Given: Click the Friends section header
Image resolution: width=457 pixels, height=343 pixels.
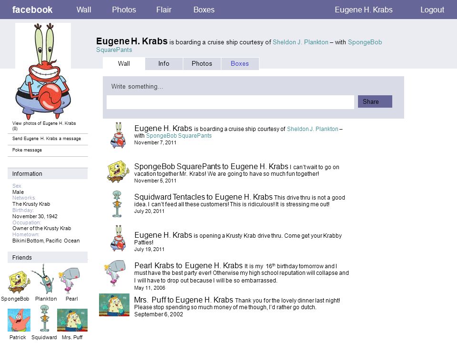Looking at the screenshot, I should [48, 258].
